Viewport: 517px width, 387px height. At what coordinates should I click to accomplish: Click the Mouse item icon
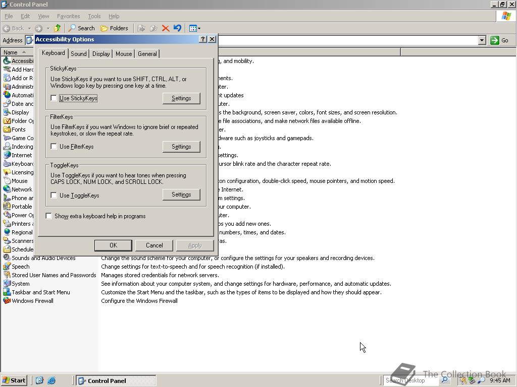click(7, 181)
